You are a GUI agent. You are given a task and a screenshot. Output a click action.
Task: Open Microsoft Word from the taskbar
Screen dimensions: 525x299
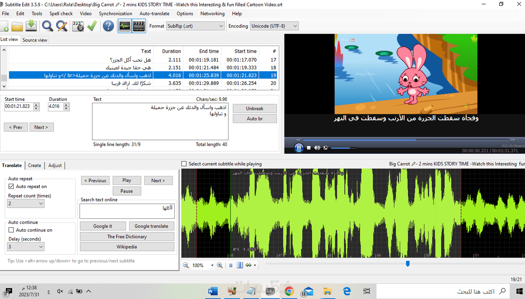click(213, 291)
